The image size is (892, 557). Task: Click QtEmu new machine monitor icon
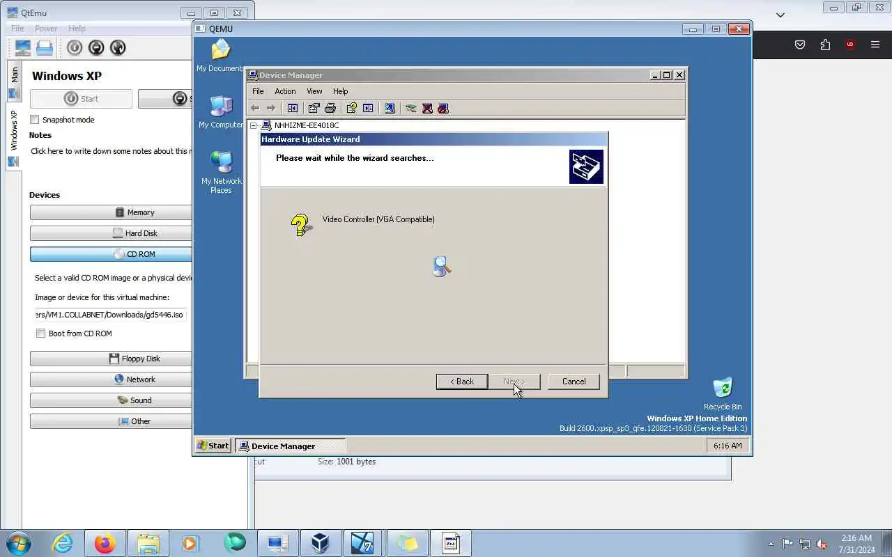tap(23, 47)
